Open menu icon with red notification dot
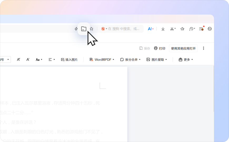The height and width of the screenshot is (142, 229). [202, 29]
